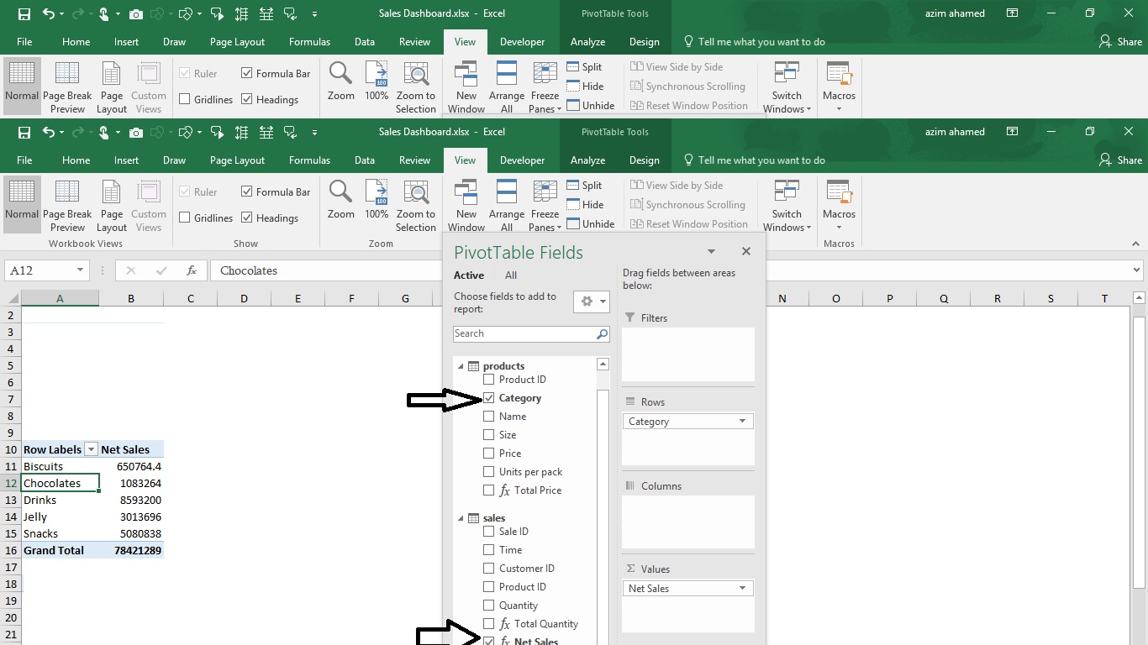Click Switch Windows in the lower ribbon
1148x645 pixels.
[x=787, y=204]
